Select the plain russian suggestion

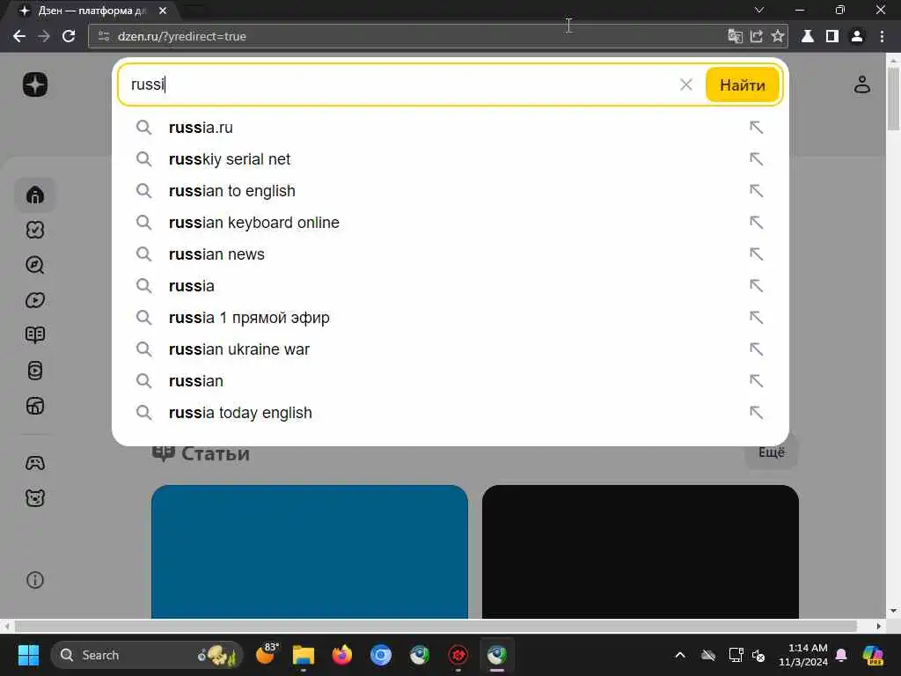(x=450, y=381)
